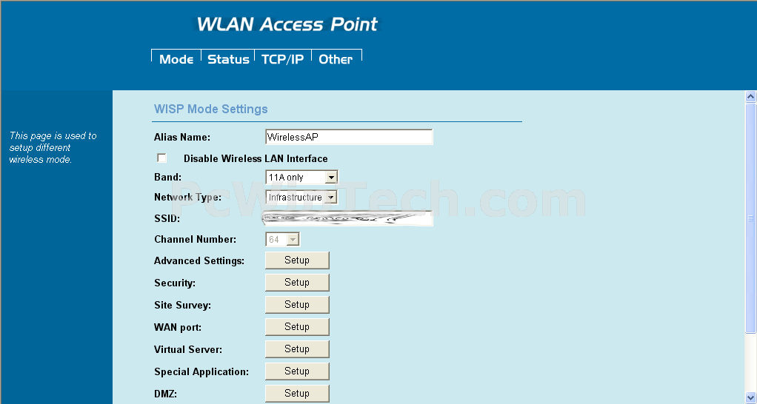
Task: Open Virtual Server Setup button
Action: [297, 349]
